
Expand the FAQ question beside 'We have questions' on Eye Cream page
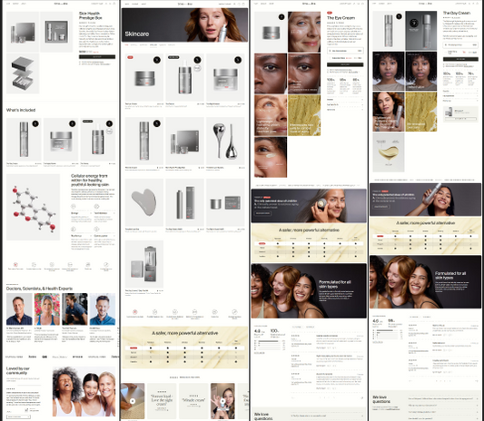[x=327, y=416]
